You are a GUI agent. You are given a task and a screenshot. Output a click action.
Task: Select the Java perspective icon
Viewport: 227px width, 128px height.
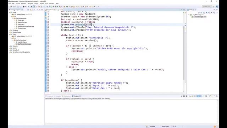pyautogui.click(x=217, y=6)
